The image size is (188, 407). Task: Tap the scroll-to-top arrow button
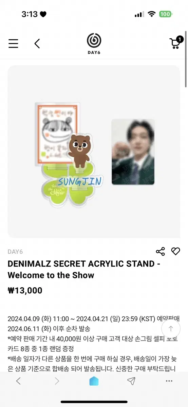tap(171, 328)
